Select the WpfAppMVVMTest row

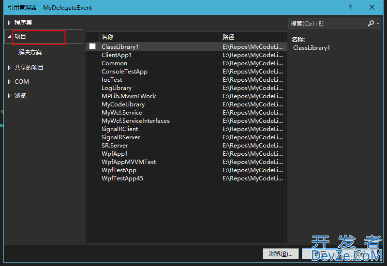187,162
